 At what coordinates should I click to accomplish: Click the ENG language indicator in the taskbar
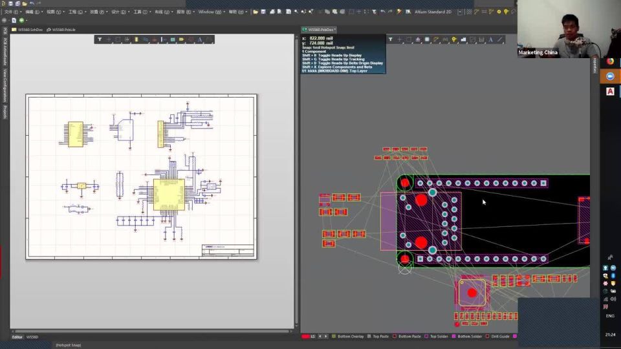[610, 316]
